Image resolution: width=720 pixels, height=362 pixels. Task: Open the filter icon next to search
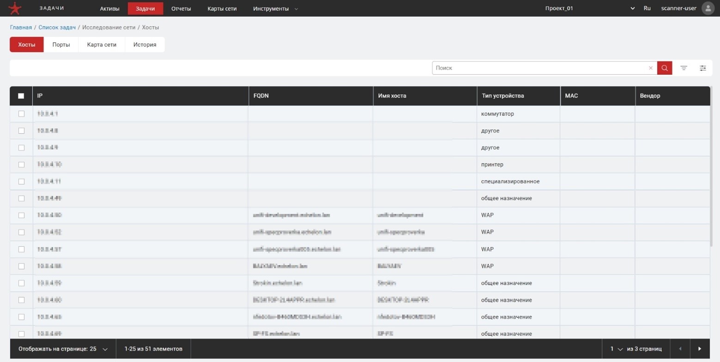(x=684, y=68)
